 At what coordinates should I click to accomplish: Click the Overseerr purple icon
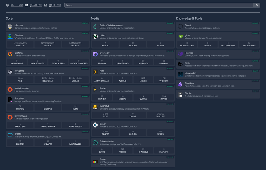pyautogui.click(x=95, y=54)
